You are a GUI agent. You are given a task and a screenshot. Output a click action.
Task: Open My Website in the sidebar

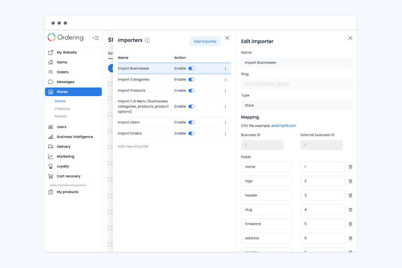(x=67, y=52)
